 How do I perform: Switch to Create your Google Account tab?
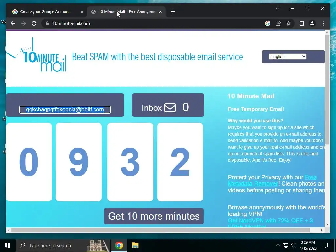(x=45, y=12)
